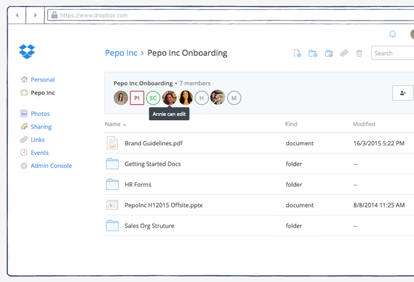Click the Pepo Inc briefcase icon
The height and width of the screenshot is (282, 414).
pos(24,93)
